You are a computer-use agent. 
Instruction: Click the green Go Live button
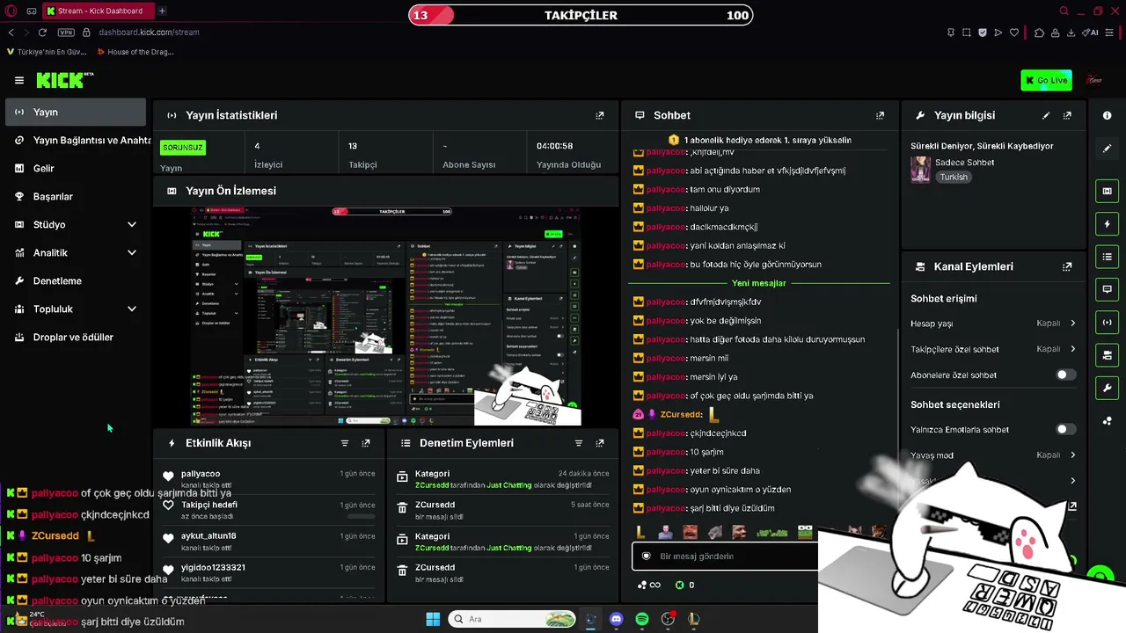coord(1047,80)
